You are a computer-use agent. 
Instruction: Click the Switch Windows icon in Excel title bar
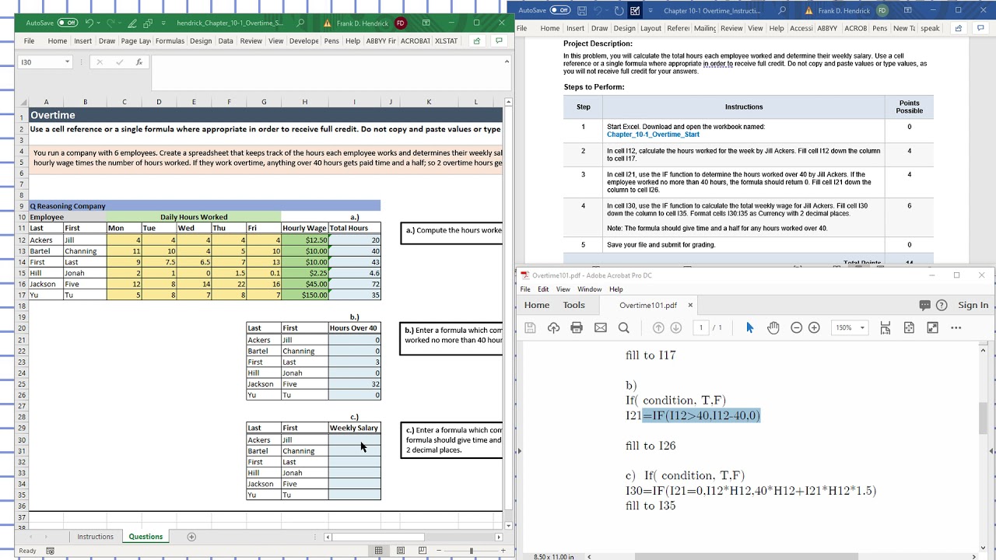[148, 23]
